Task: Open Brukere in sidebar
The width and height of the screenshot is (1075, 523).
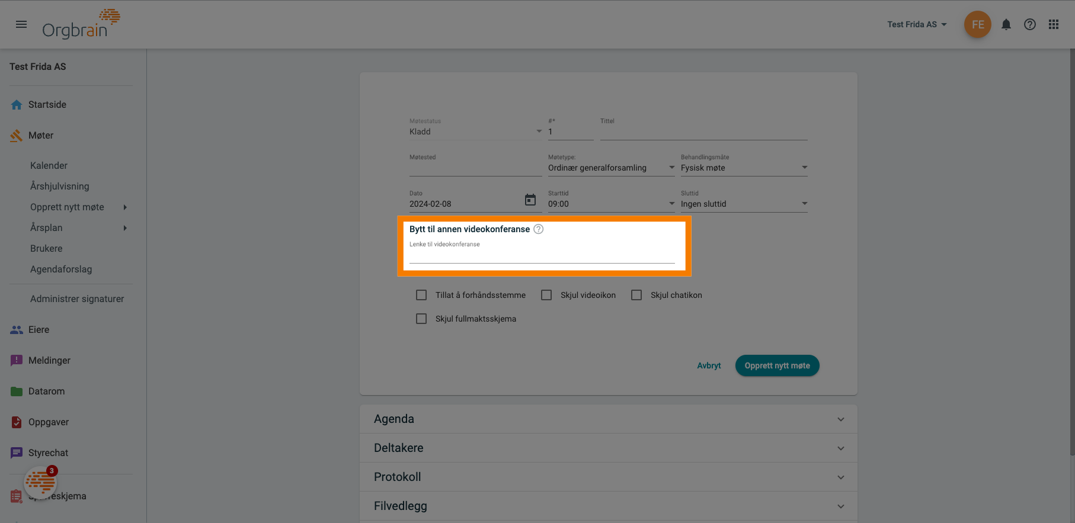Action: 46,249
